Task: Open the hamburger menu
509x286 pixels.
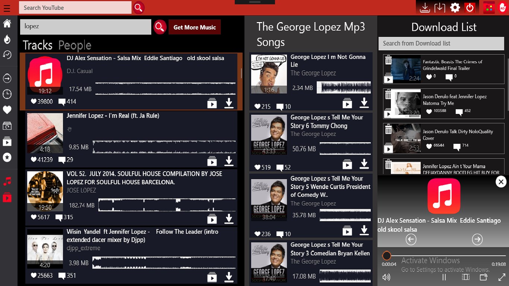Action: click(7, 8)
